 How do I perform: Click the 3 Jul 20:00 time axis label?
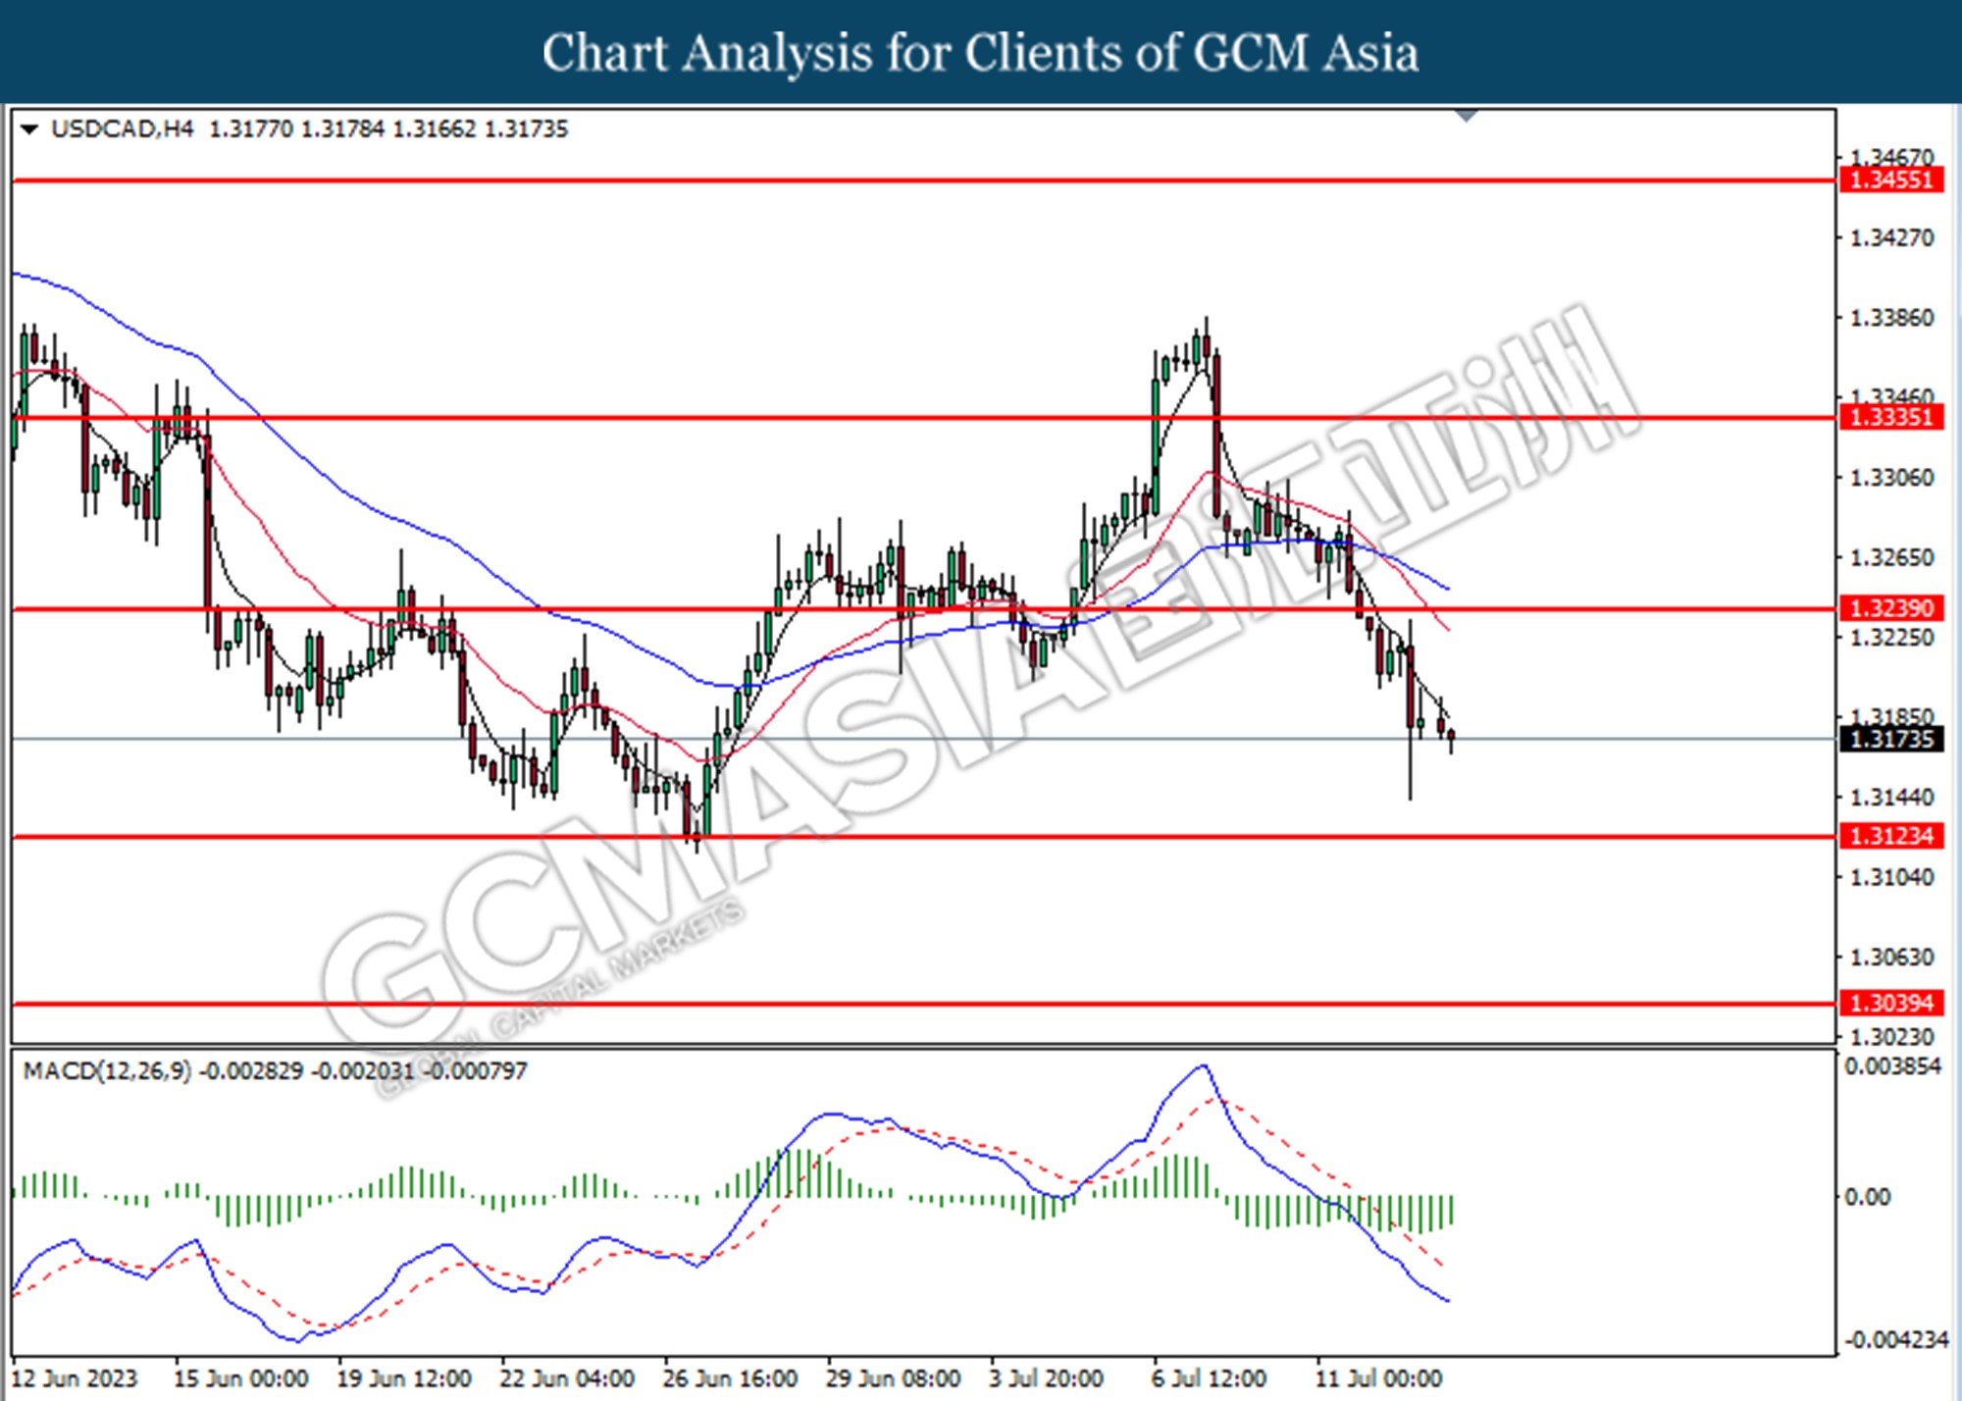click(1046, 1378)
